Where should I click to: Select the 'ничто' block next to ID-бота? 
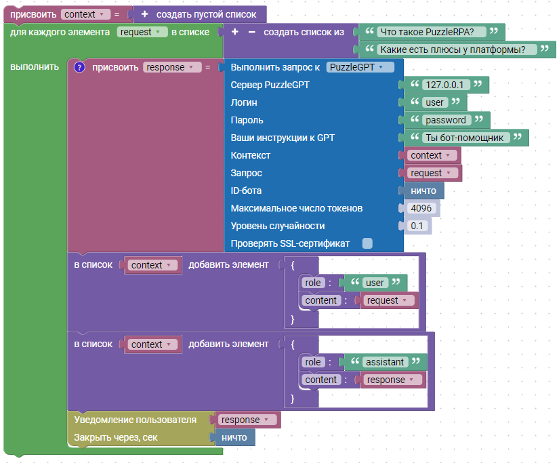[x=424, y=190]
